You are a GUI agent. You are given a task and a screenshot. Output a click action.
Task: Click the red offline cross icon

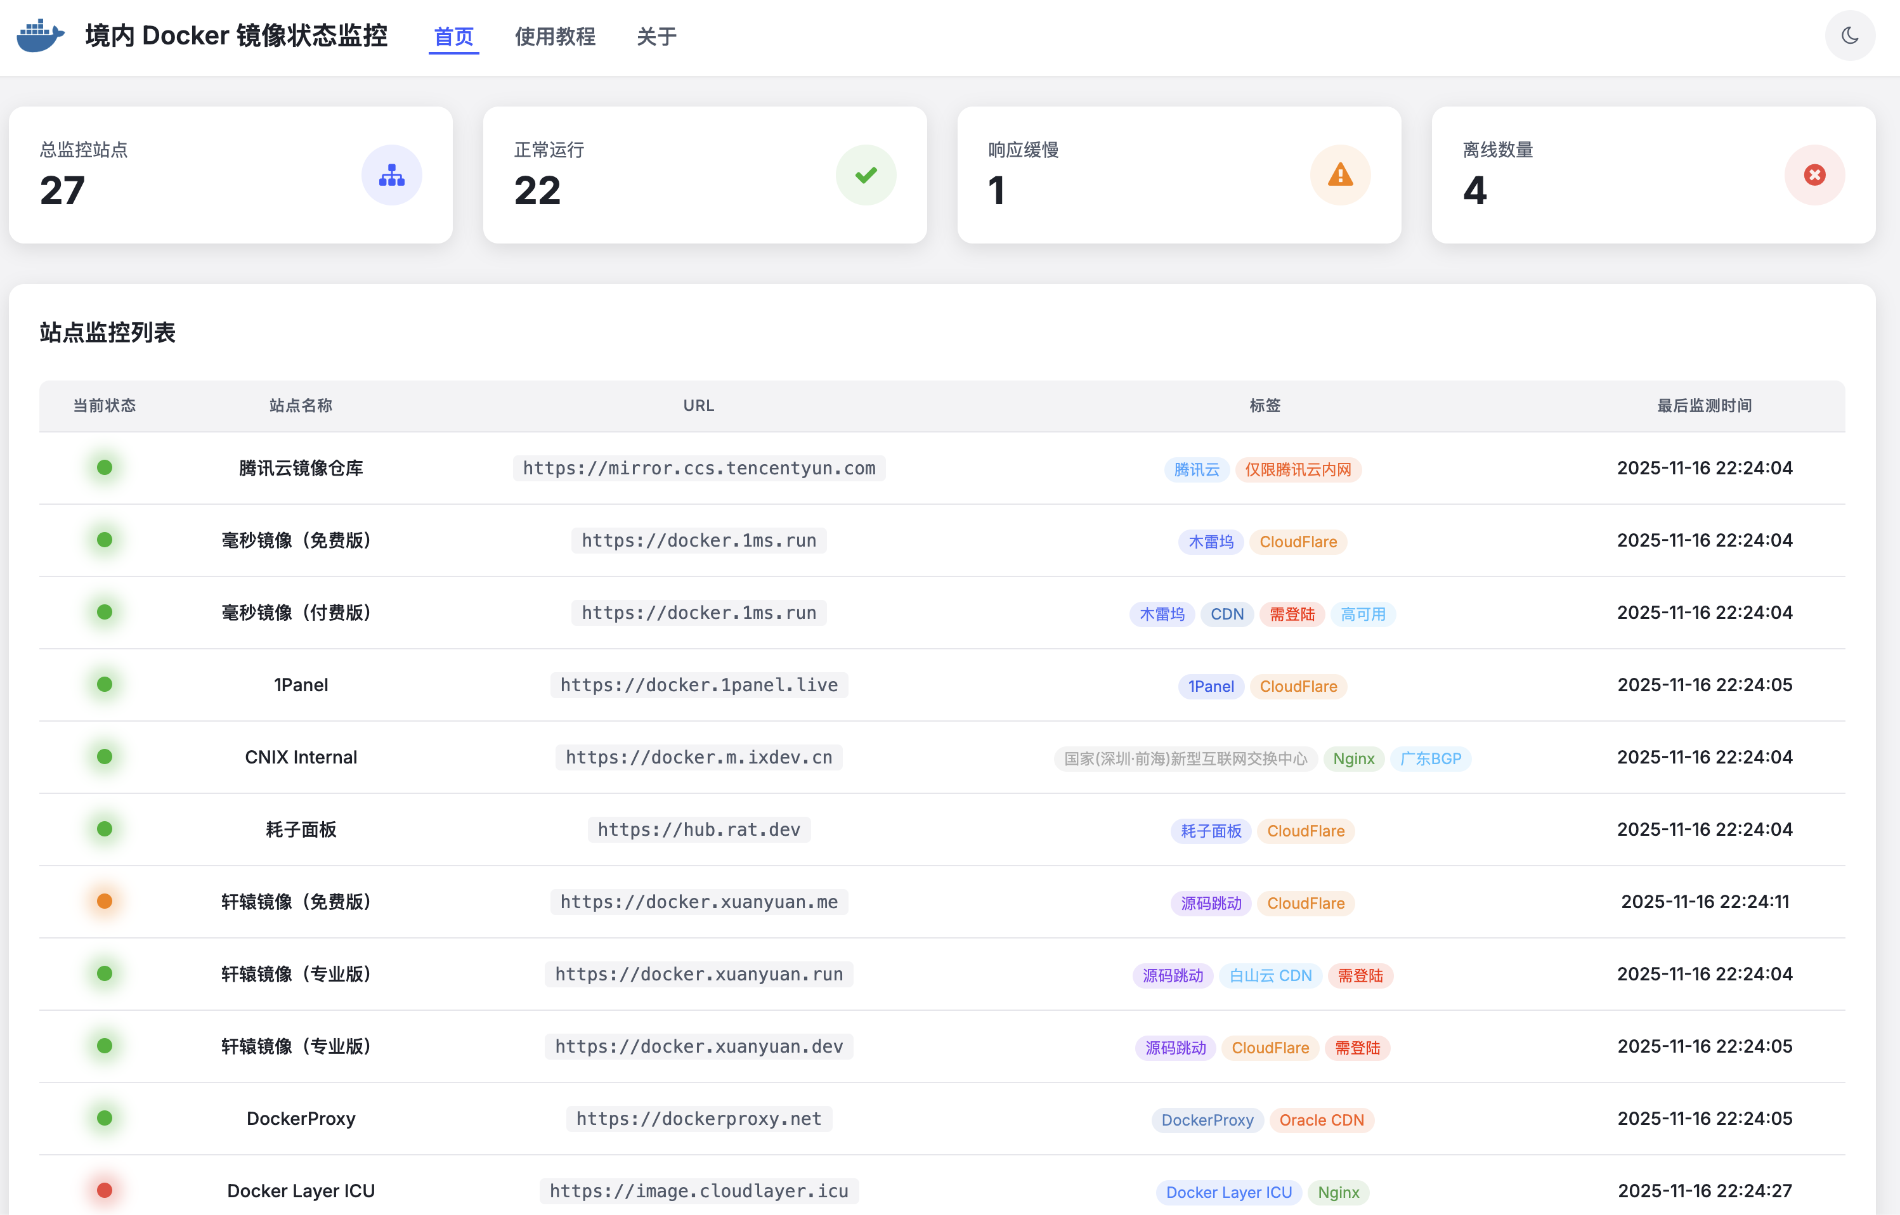click(x=1814, y=175)
